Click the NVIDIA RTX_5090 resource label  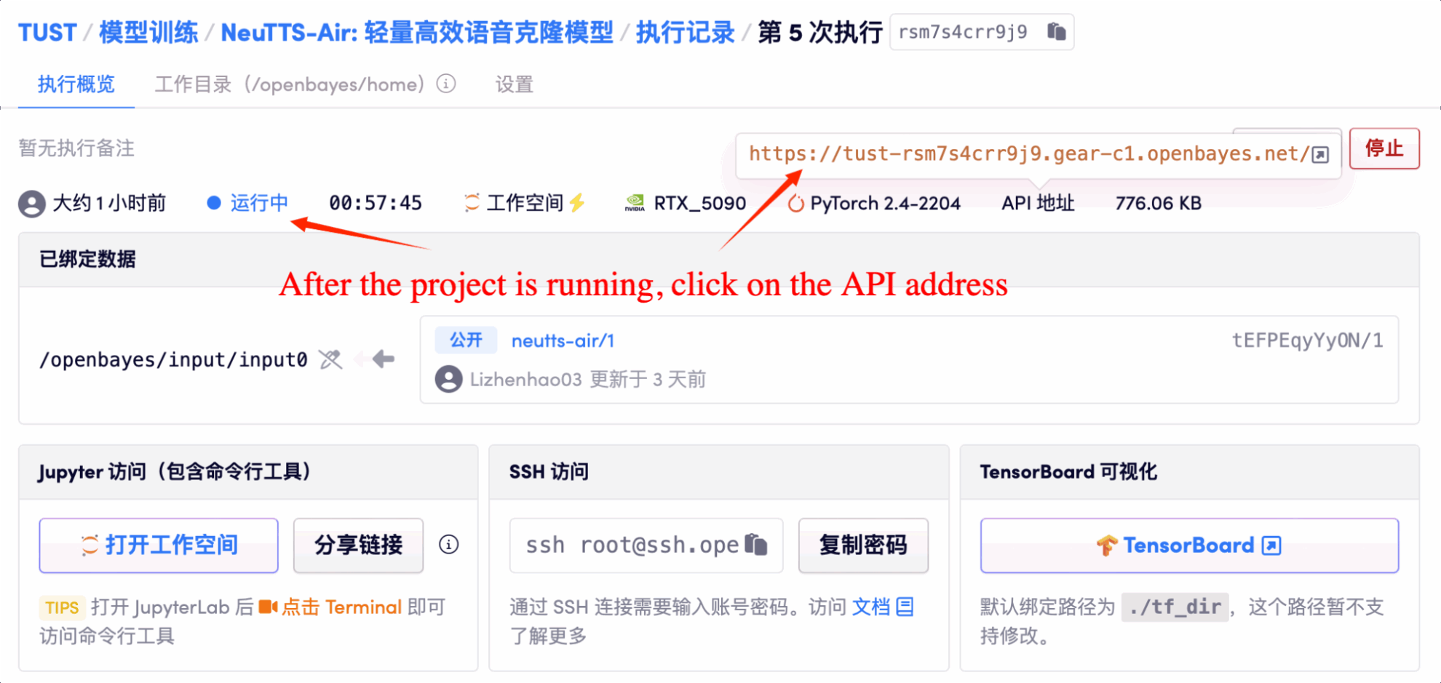(685, 203)
